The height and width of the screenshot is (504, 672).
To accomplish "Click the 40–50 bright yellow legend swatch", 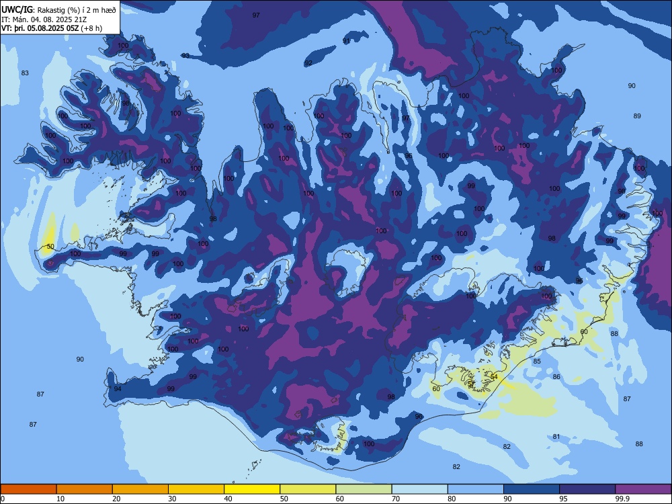I will coord(252,489).
